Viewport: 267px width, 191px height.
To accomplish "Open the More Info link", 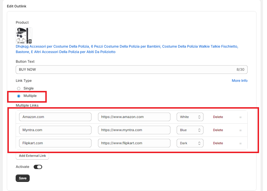I will pyautogui.click(x=240, y=81).
